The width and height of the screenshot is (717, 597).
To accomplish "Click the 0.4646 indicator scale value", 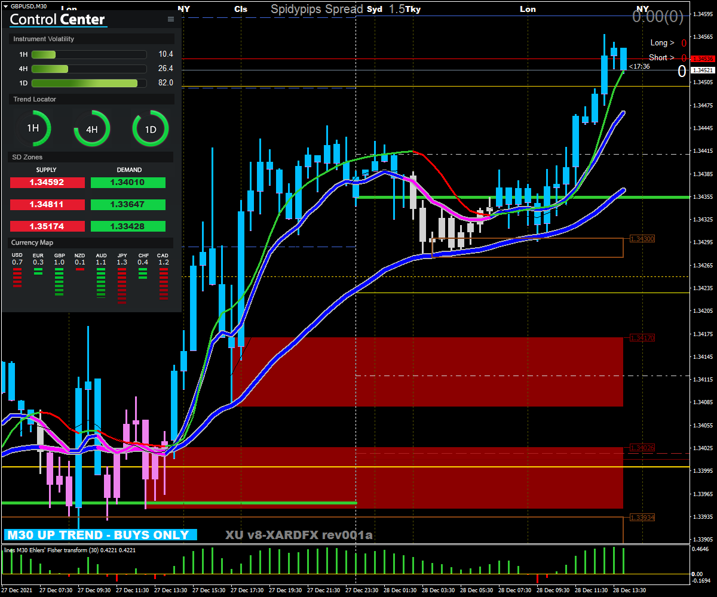I will click(701, 549).
